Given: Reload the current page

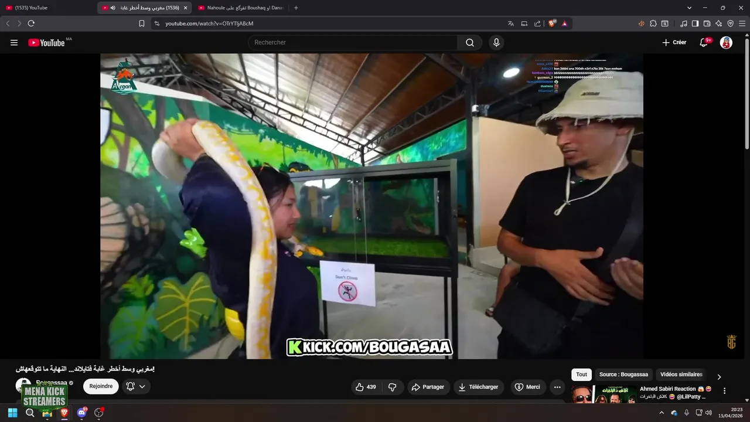Looking at the screenshot, I should click(x=31, y=23).
